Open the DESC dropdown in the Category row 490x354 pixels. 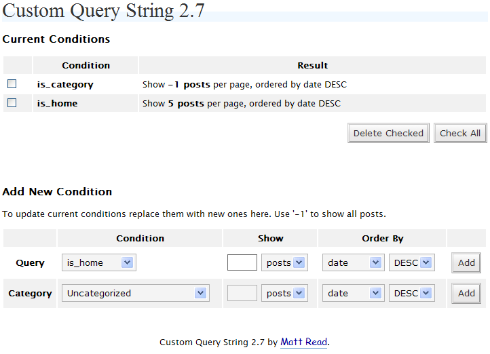(x=411, y=294)
